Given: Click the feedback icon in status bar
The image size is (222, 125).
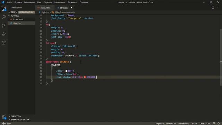Looking at the screenshot, I should click(214, 124).
